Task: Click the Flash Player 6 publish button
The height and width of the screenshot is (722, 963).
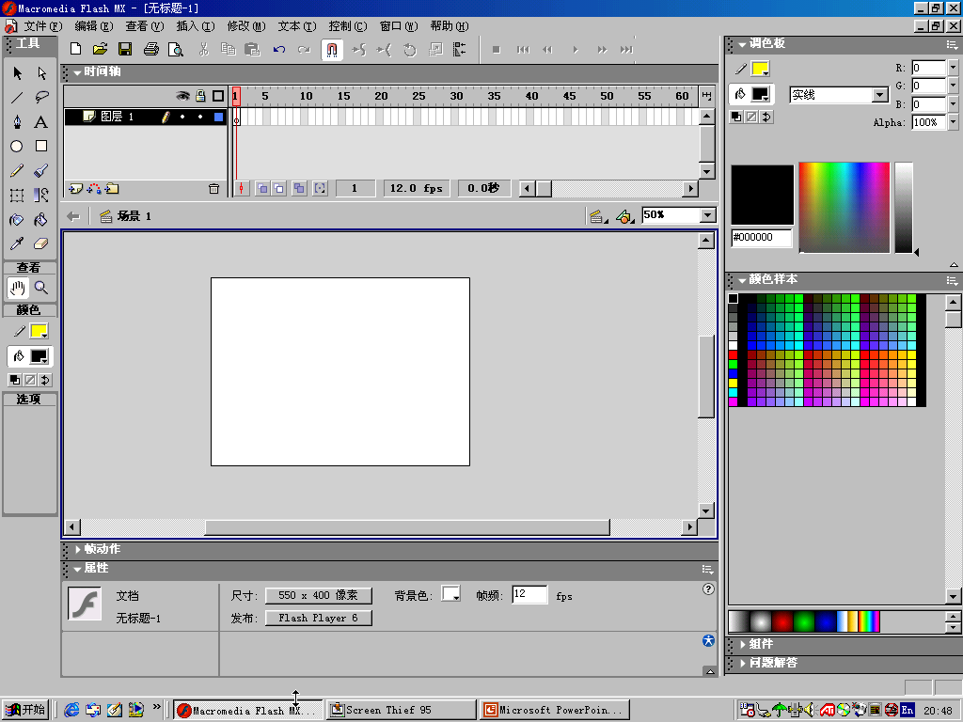Action: coord(318,619)
